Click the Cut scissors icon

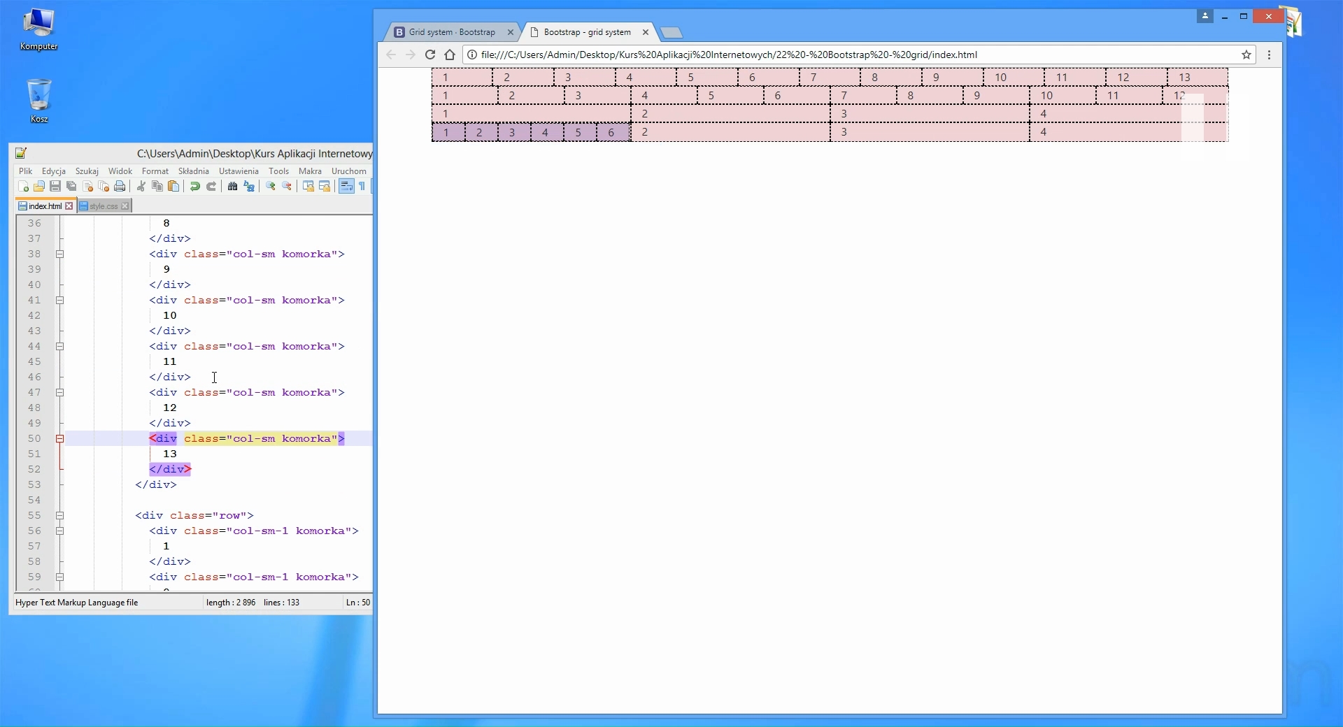click(141, 187)
